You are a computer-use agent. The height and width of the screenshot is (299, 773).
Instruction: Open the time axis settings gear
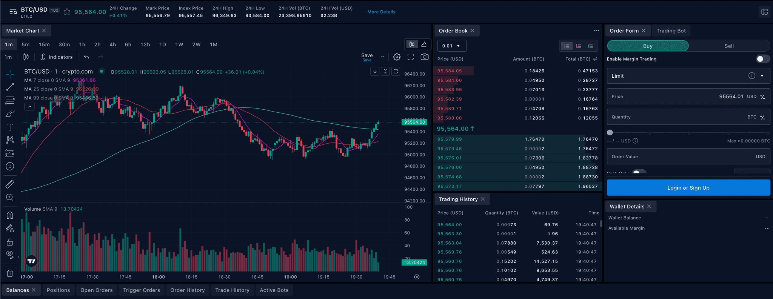(417, 277)
